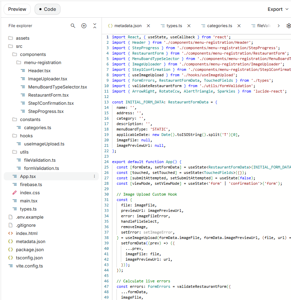The image size is (291, 300).
Task: Click the braces icon beside tsconfig.json
Action: (x=11, y=258)
